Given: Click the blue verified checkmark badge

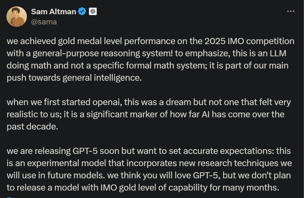Looking at the screenshot, I should pos(82,12).
